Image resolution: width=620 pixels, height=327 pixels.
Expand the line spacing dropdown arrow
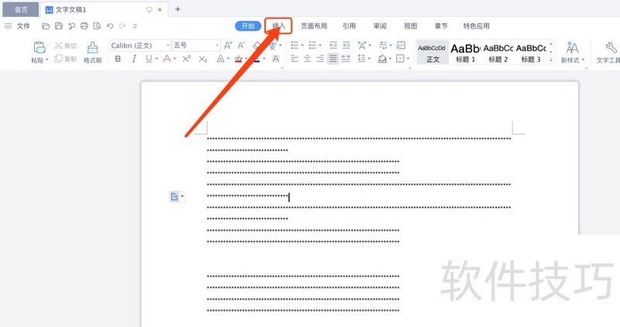tap(370, 59)
